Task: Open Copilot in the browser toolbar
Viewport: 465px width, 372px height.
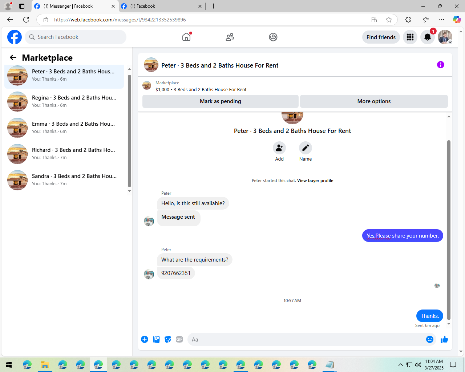Action: click(457, 20)
